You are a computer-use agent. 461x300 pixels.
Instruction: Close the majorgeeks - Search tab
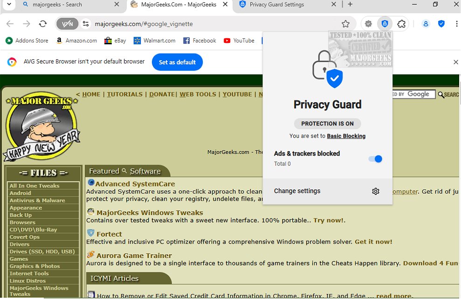117,4
